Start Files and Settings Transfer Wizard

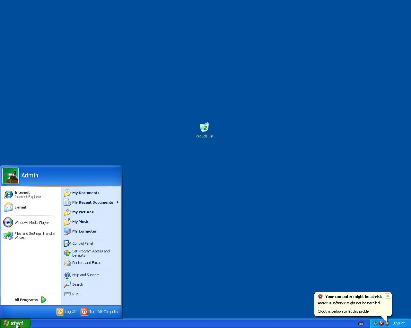coord(31,235)
